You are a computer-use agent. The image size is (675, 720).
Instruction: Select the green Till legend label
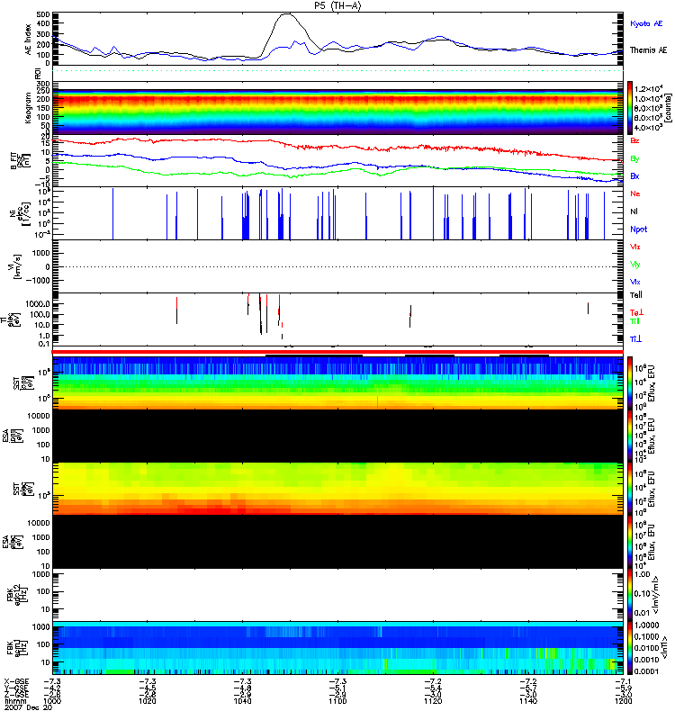[634, 321]
